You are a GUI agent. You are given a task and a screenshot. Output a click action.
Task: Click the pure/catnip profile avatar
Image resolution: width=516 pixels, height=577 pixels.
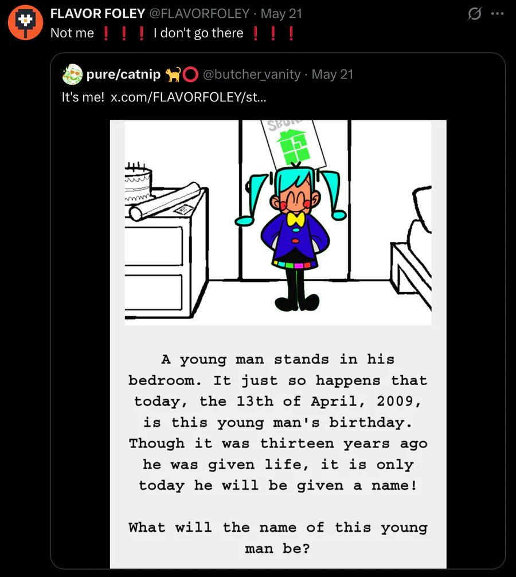click(72, 74)
